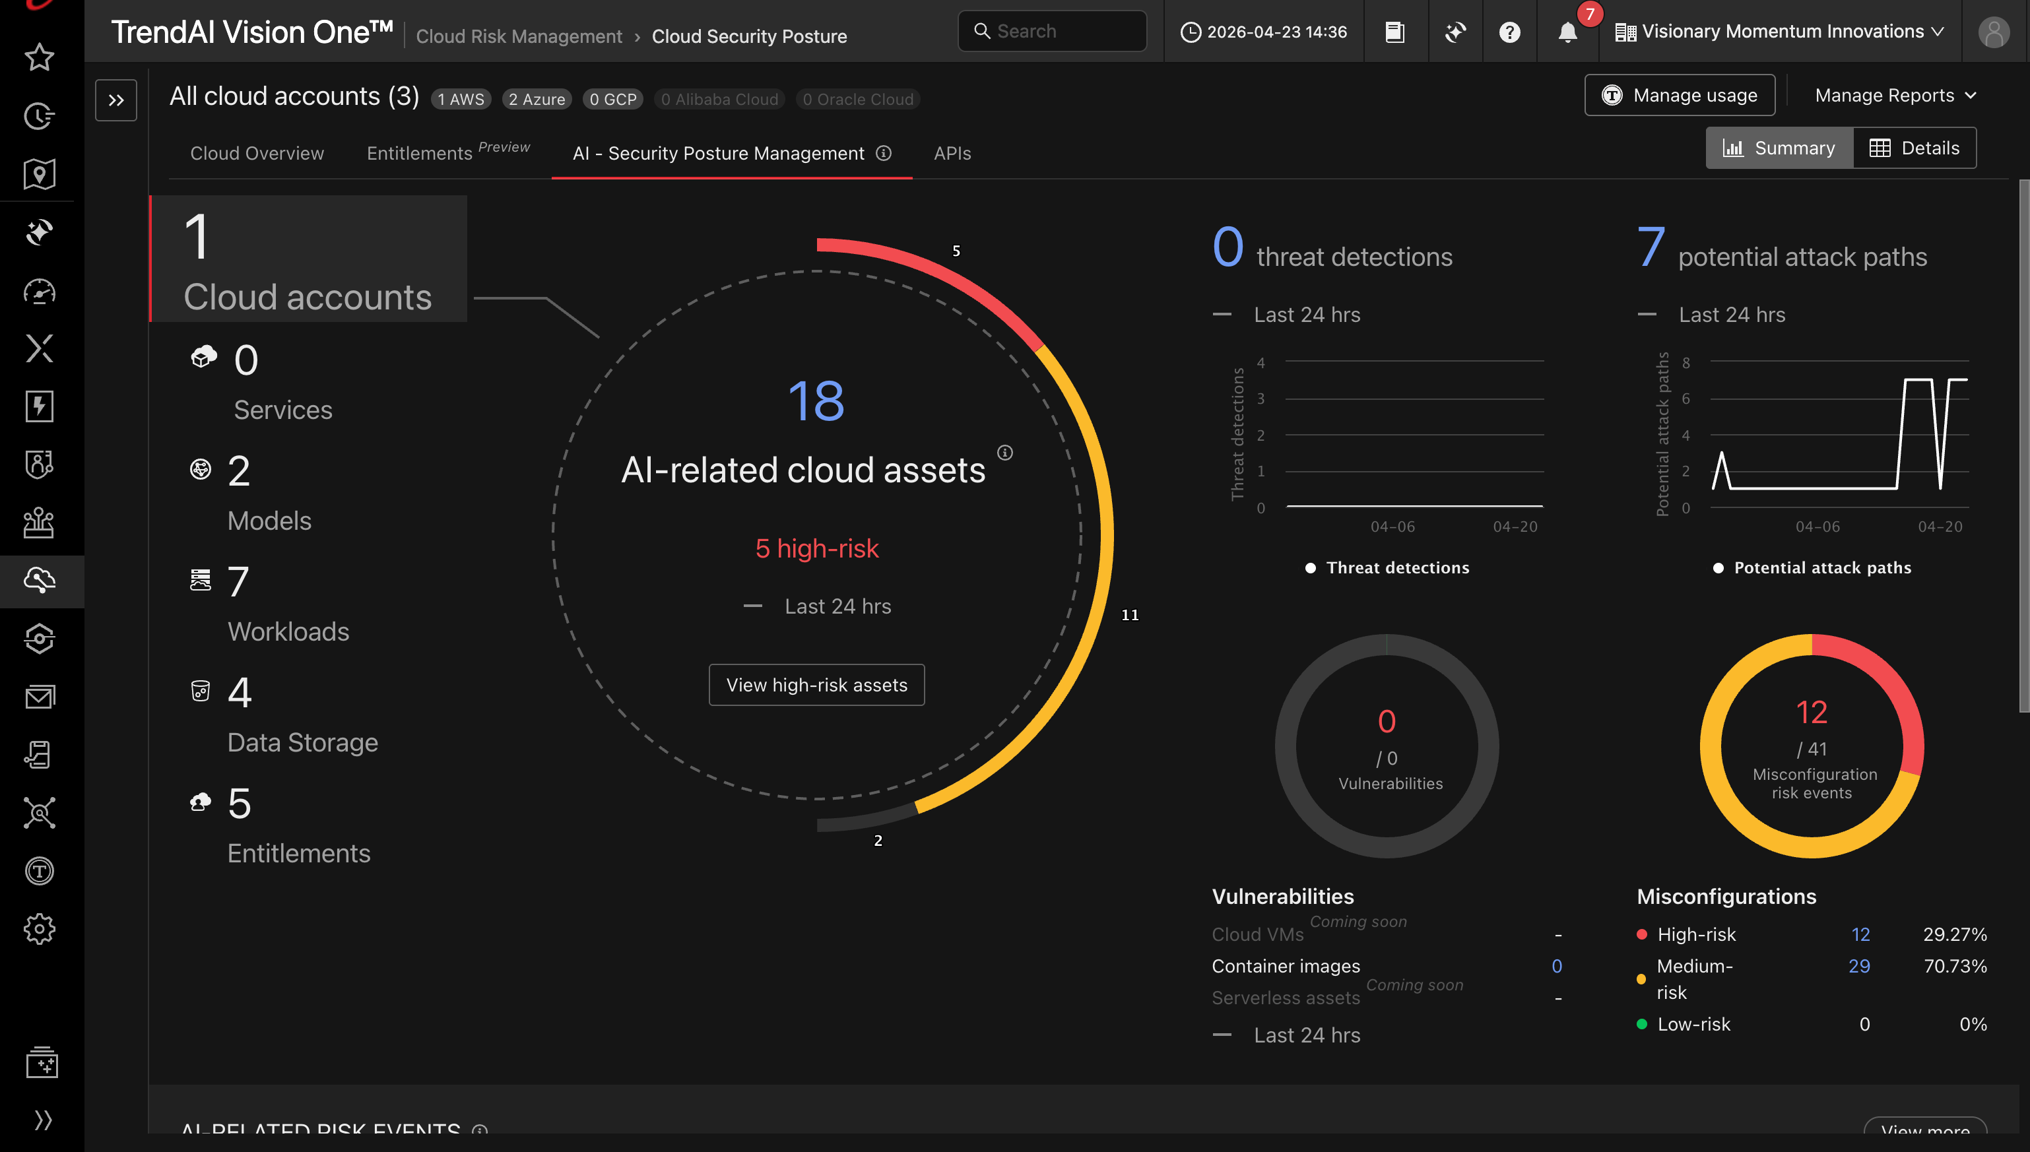2030x1152 pixels.
Task: Filter by the 1 AWS chip
Action: [461, 99]
